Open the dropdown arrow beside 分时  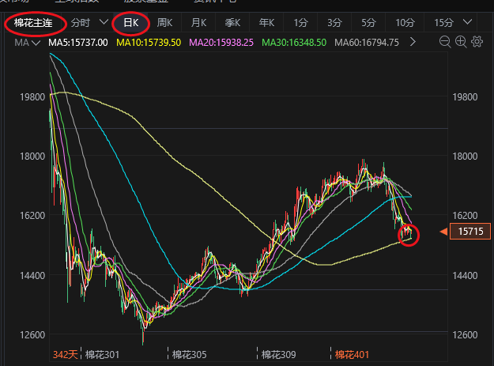103,23
